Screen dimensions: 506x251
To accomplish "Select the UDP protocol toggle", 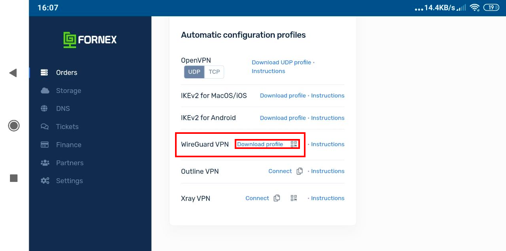I will click(194, 72).
